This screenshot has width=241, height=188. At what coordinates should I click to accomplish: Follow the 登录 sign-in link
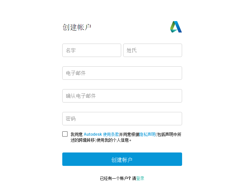pyautogui.click(x=140, y=178)
